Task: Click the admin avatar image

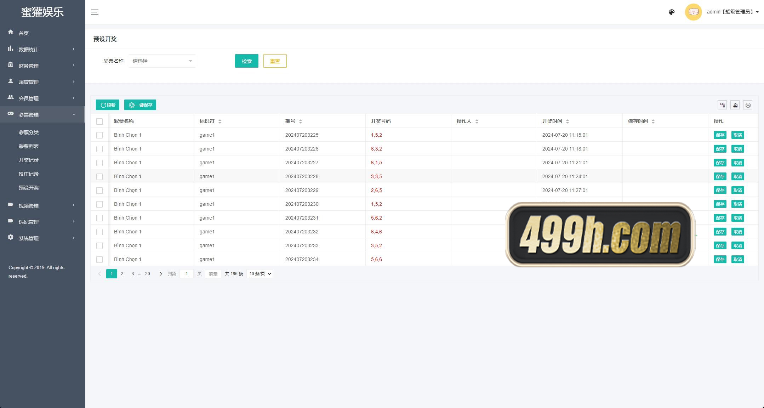Action: click(693, 12)
